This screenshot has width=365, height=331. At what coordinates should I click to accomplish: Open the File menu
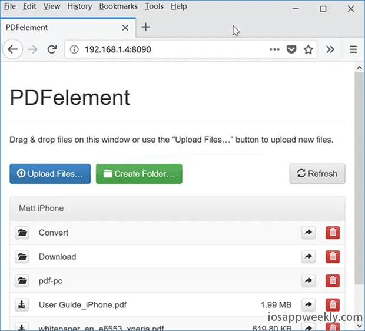(10, 6)
